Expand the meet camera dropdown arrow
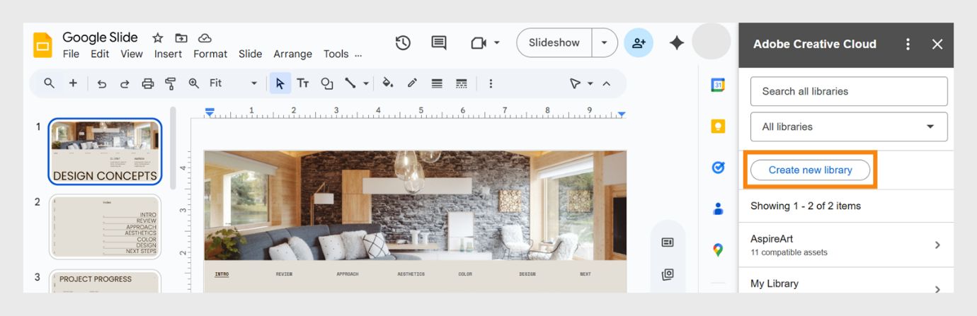The height and width of the screenshot is (316, 977). pyautogui.click(x=496, y=43)
